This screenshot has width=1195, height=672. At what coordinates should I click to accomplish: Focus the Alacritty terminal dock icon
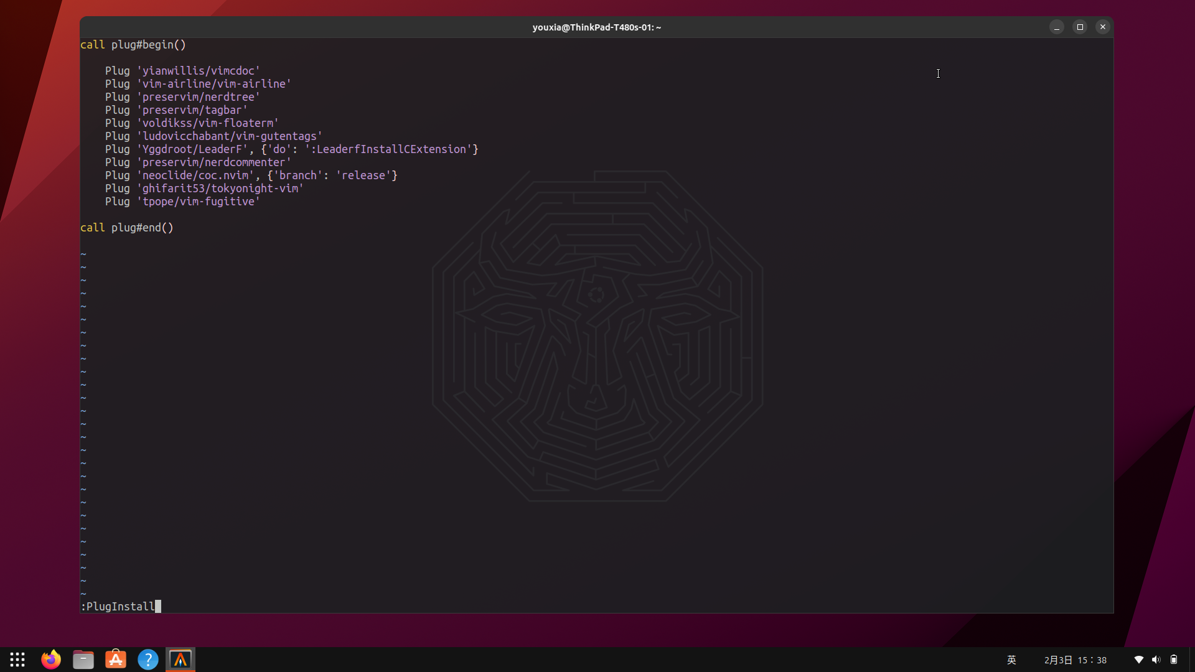point(180,660)
